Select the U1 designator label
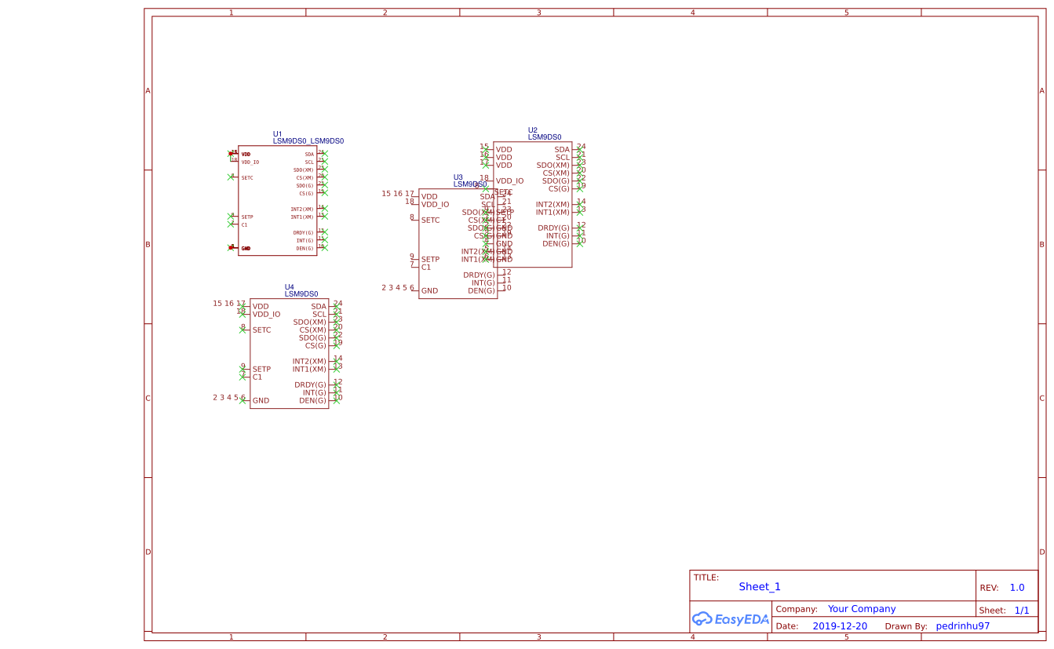This screenshot has height=649, width=1054. (x=277, y=134)
